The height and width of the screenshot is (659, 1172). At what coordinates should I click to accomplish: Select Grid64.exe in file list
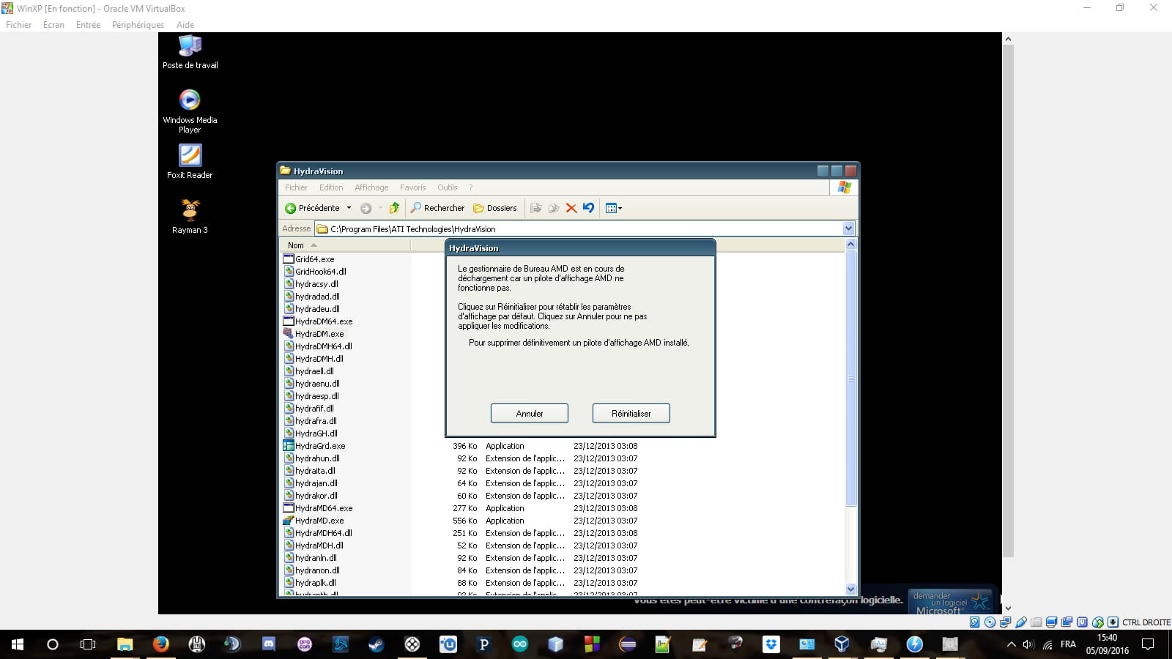point(309,259)
